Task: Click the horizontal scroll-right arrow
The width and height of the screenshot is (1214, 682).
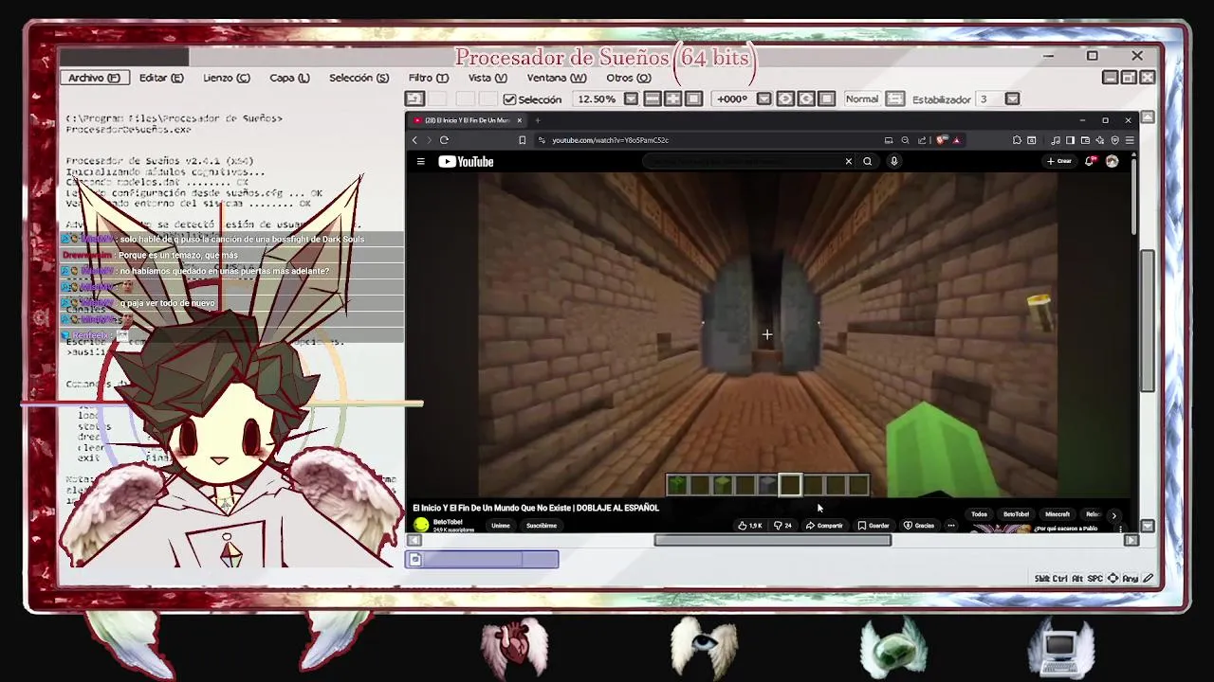Action: (1131, 540)
